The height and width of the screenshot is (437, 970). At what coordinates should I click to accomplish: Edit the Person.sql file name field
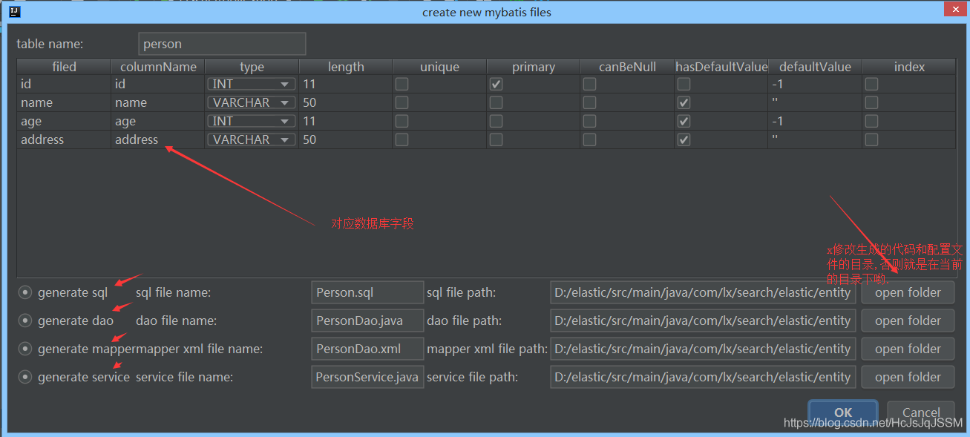[x=367, y=292]
